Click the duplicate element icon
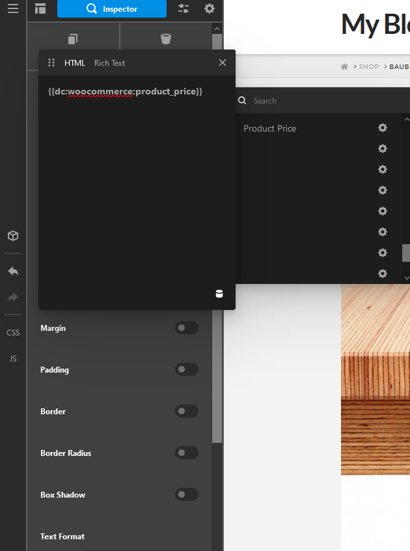This screenshot has height=551, width=410. click(x=73, y=39)
